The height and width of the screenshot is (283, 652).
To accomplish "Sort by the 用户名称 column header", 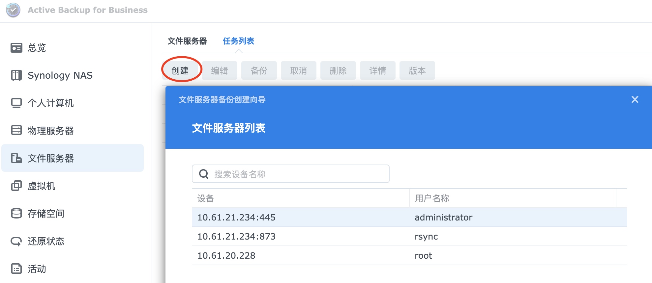I will pyautogui.click(x=513, y=198).
